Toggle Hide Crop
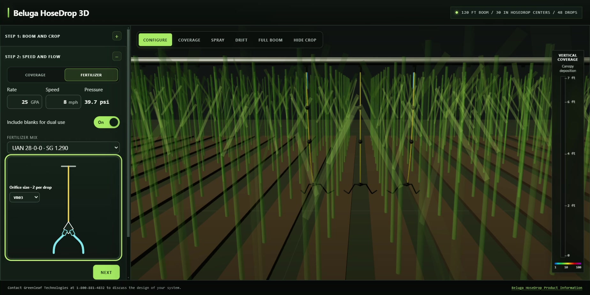This screenshot has width=590, height=295. (305, 40)
